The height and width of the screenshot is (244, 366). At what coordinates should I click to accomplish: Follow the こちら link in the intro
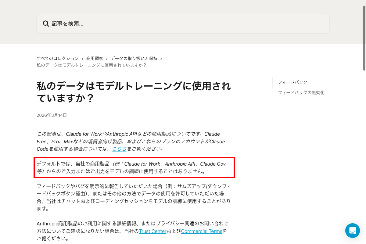pyautogui.click(x=119, y=149)
